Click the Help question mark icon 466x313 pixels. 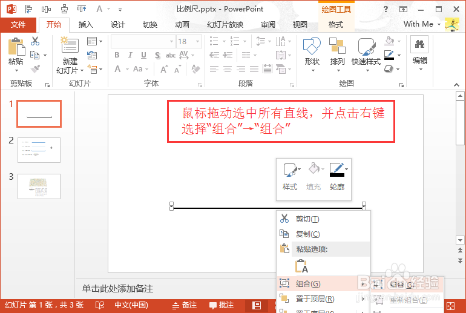[x=386, y=9]
